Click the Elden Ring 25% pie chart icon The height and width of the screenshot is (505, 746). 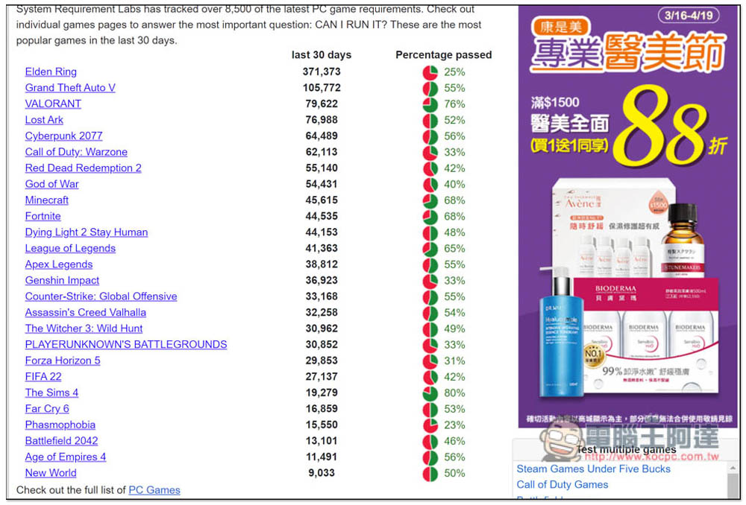430,73
